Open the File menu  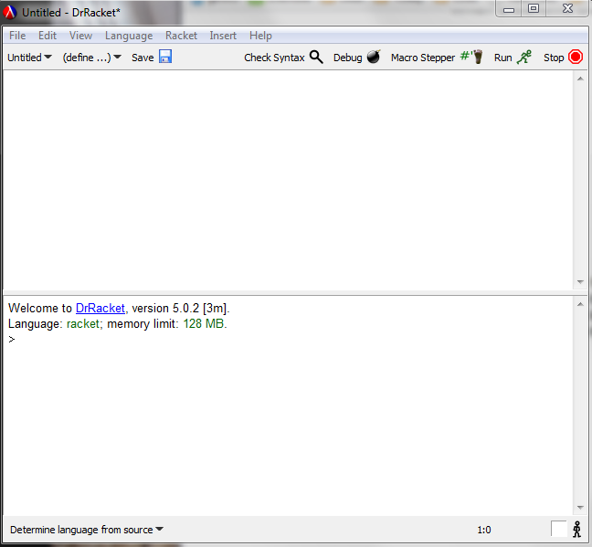[x=17, y=36]
